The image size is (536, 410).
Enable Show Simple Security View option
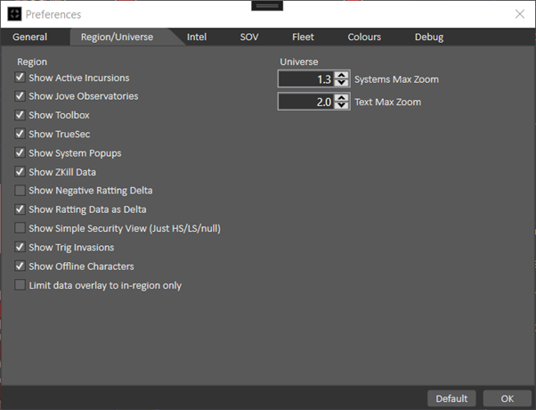(x=20, y=228)
